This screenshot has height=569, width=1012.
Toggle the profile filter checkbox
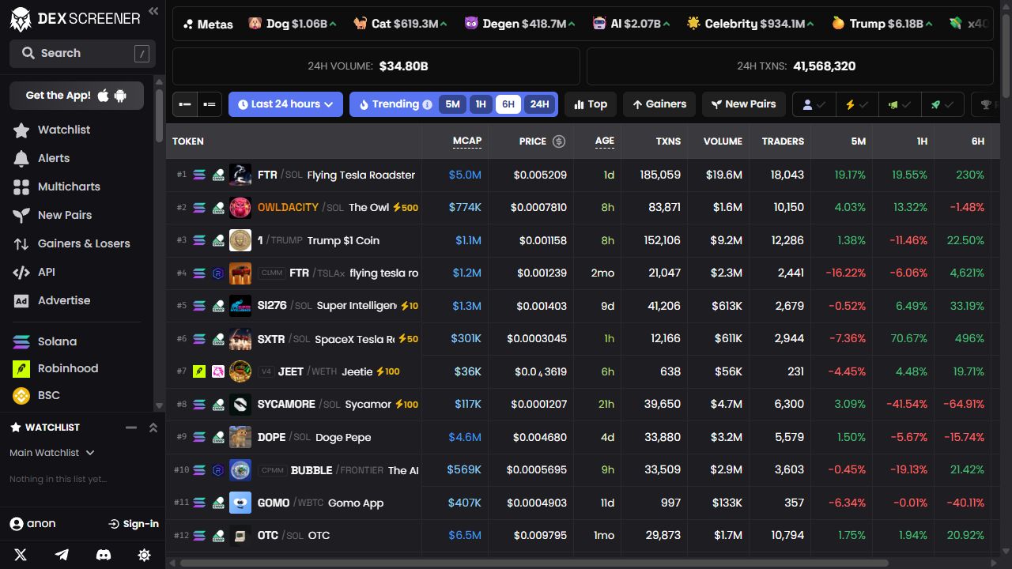click(814, 104)
